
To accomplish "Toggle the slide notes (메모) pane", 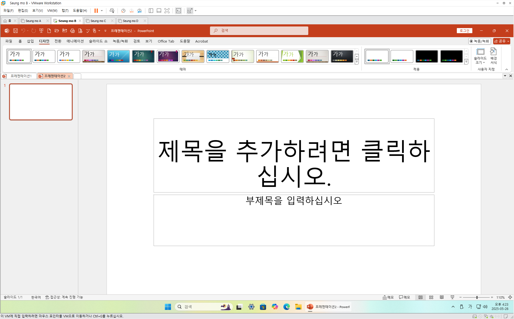I will pos(388,297).
